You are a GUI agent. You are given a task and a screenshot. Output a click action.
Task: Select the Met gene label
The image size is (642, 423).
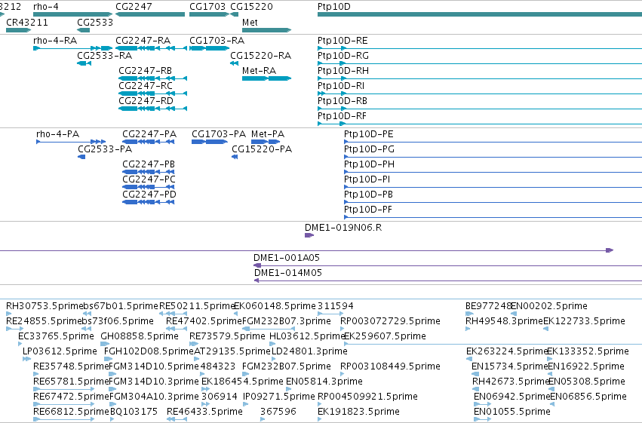coord(250,22)
